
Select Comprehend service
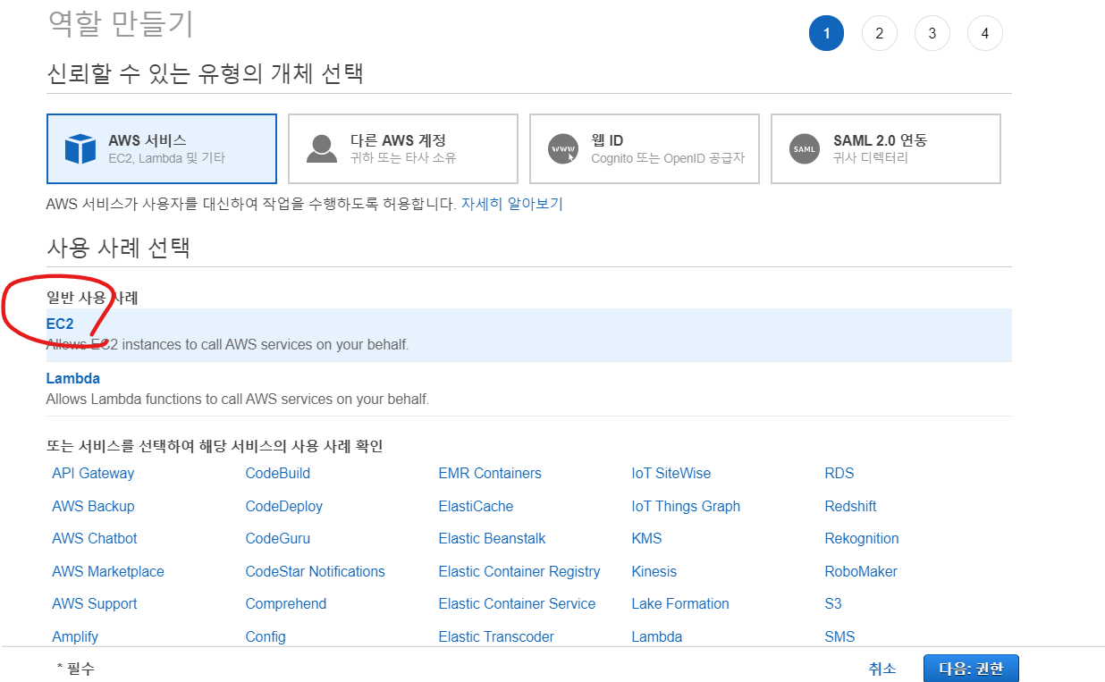(x=286, y=604)
